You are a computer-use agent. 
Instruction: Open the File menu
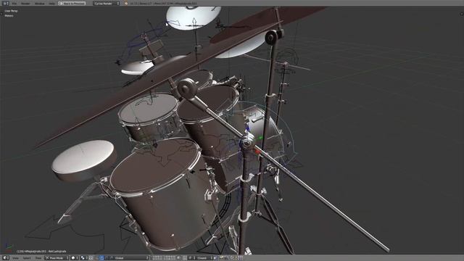(x=14, y=3)
